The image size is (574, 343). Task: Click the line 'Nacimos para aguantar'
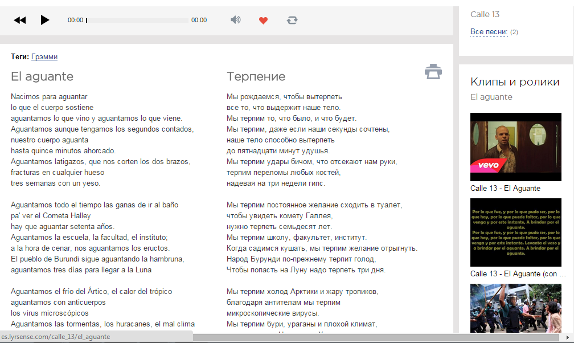click(49, 97)
